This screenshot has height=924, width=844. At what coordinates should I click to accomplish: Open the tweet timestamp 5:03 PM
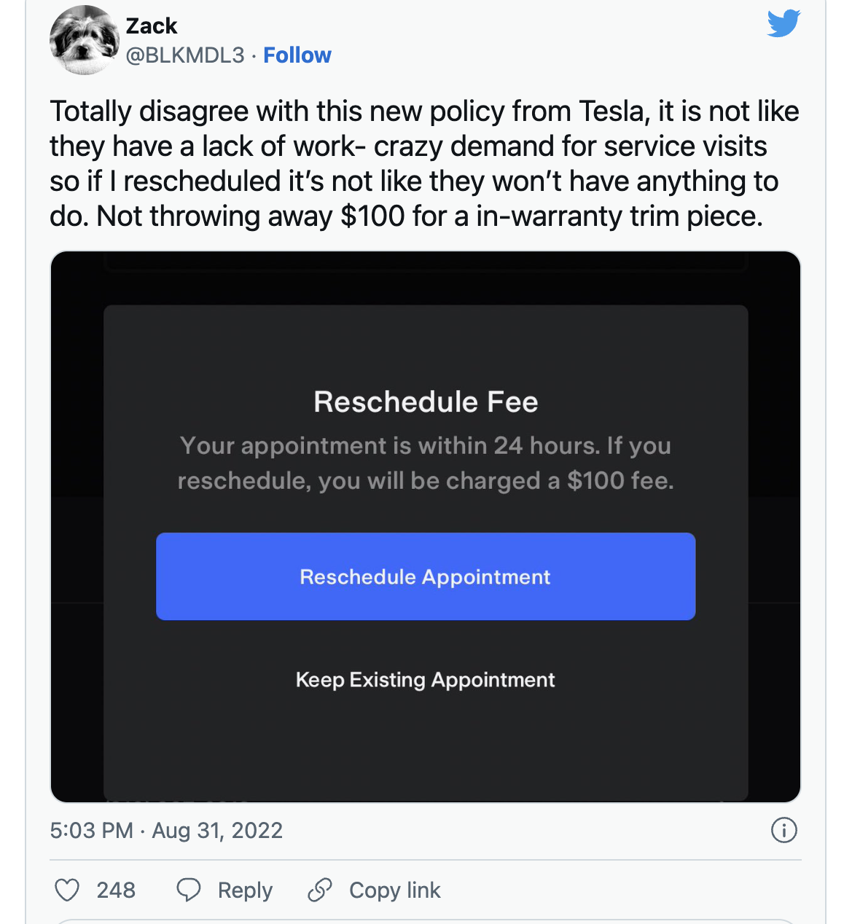[x=92, y=831]
